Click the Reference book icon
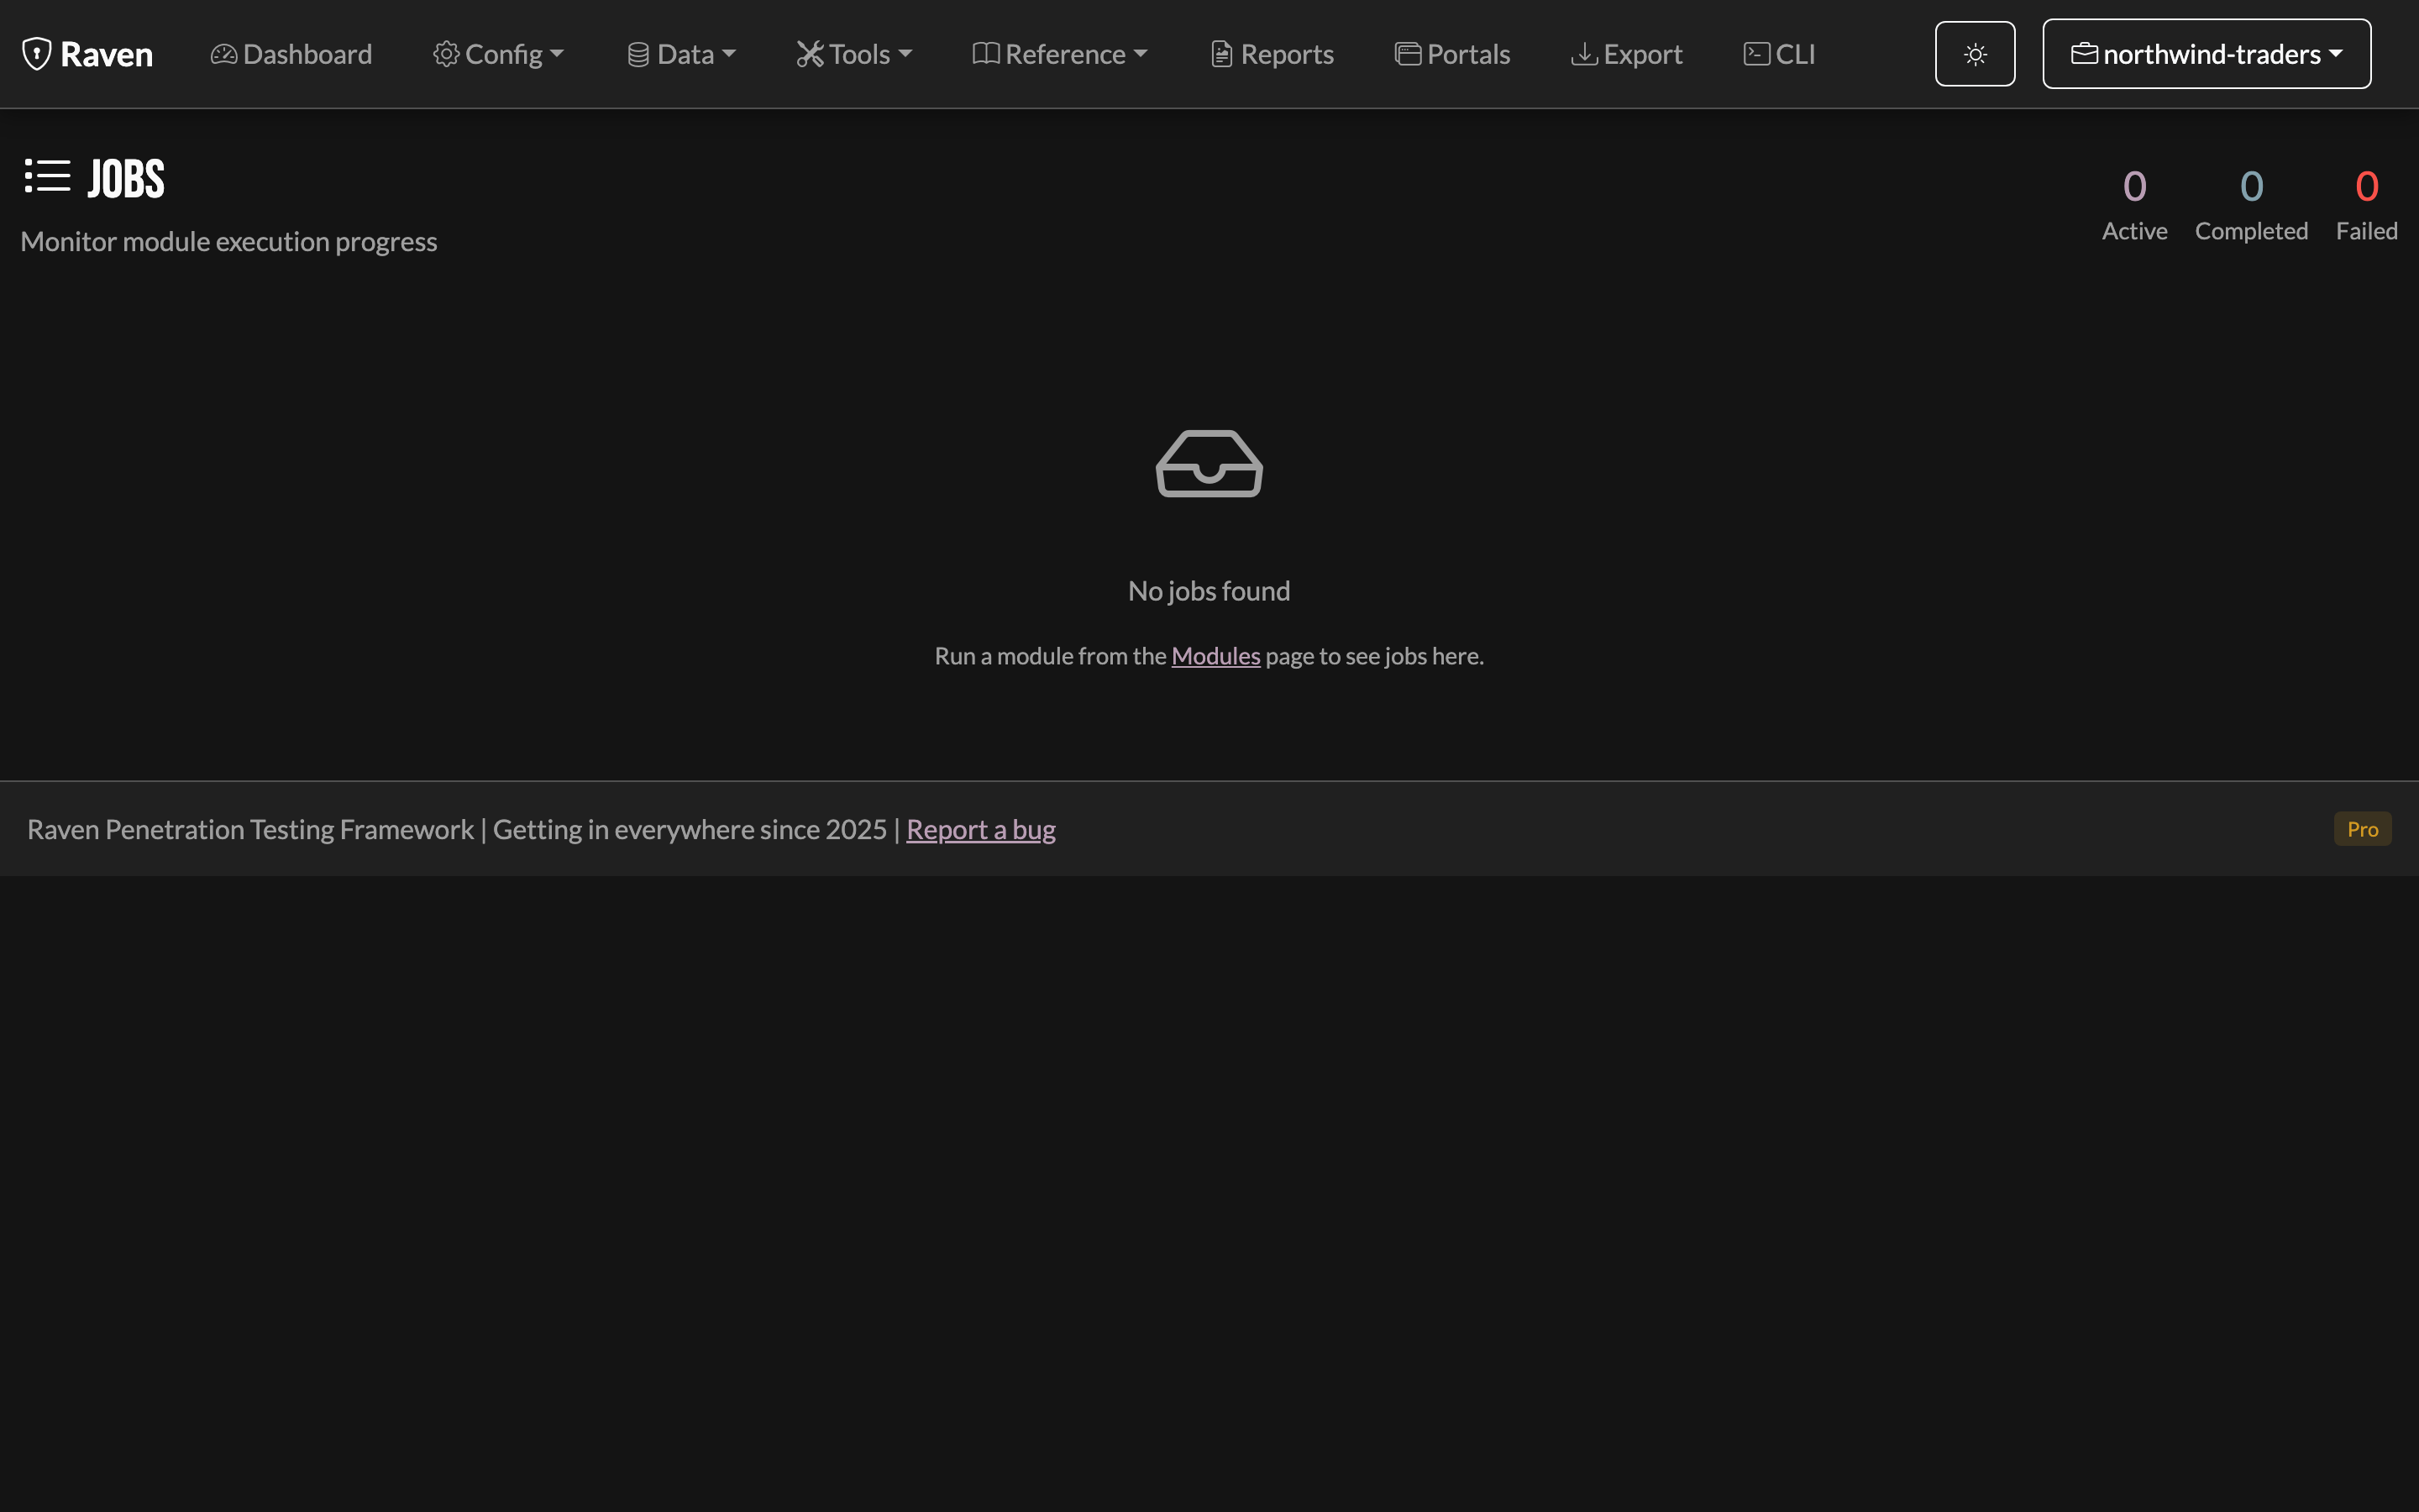Viewport: 2419px width, 1512px height. click(x=985, y=54)
